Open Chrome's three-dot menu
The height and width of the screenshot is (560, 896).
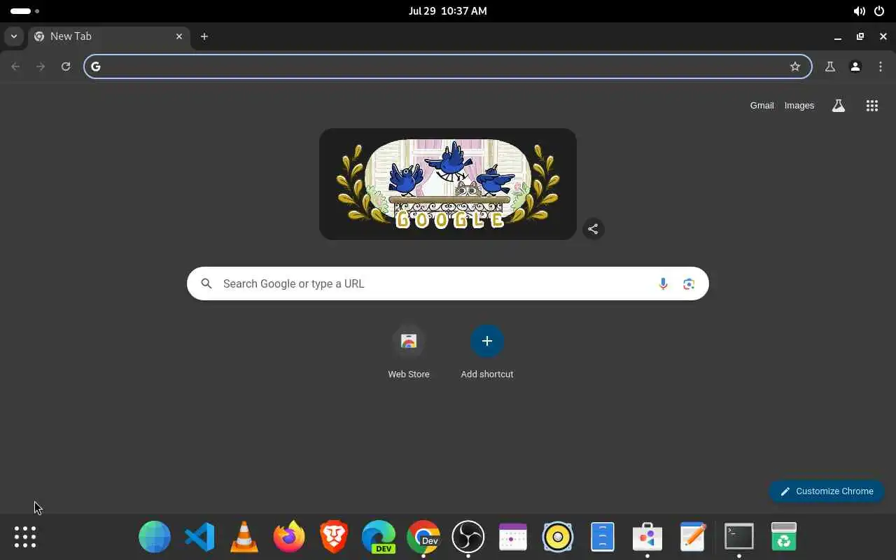pos(881,66)
